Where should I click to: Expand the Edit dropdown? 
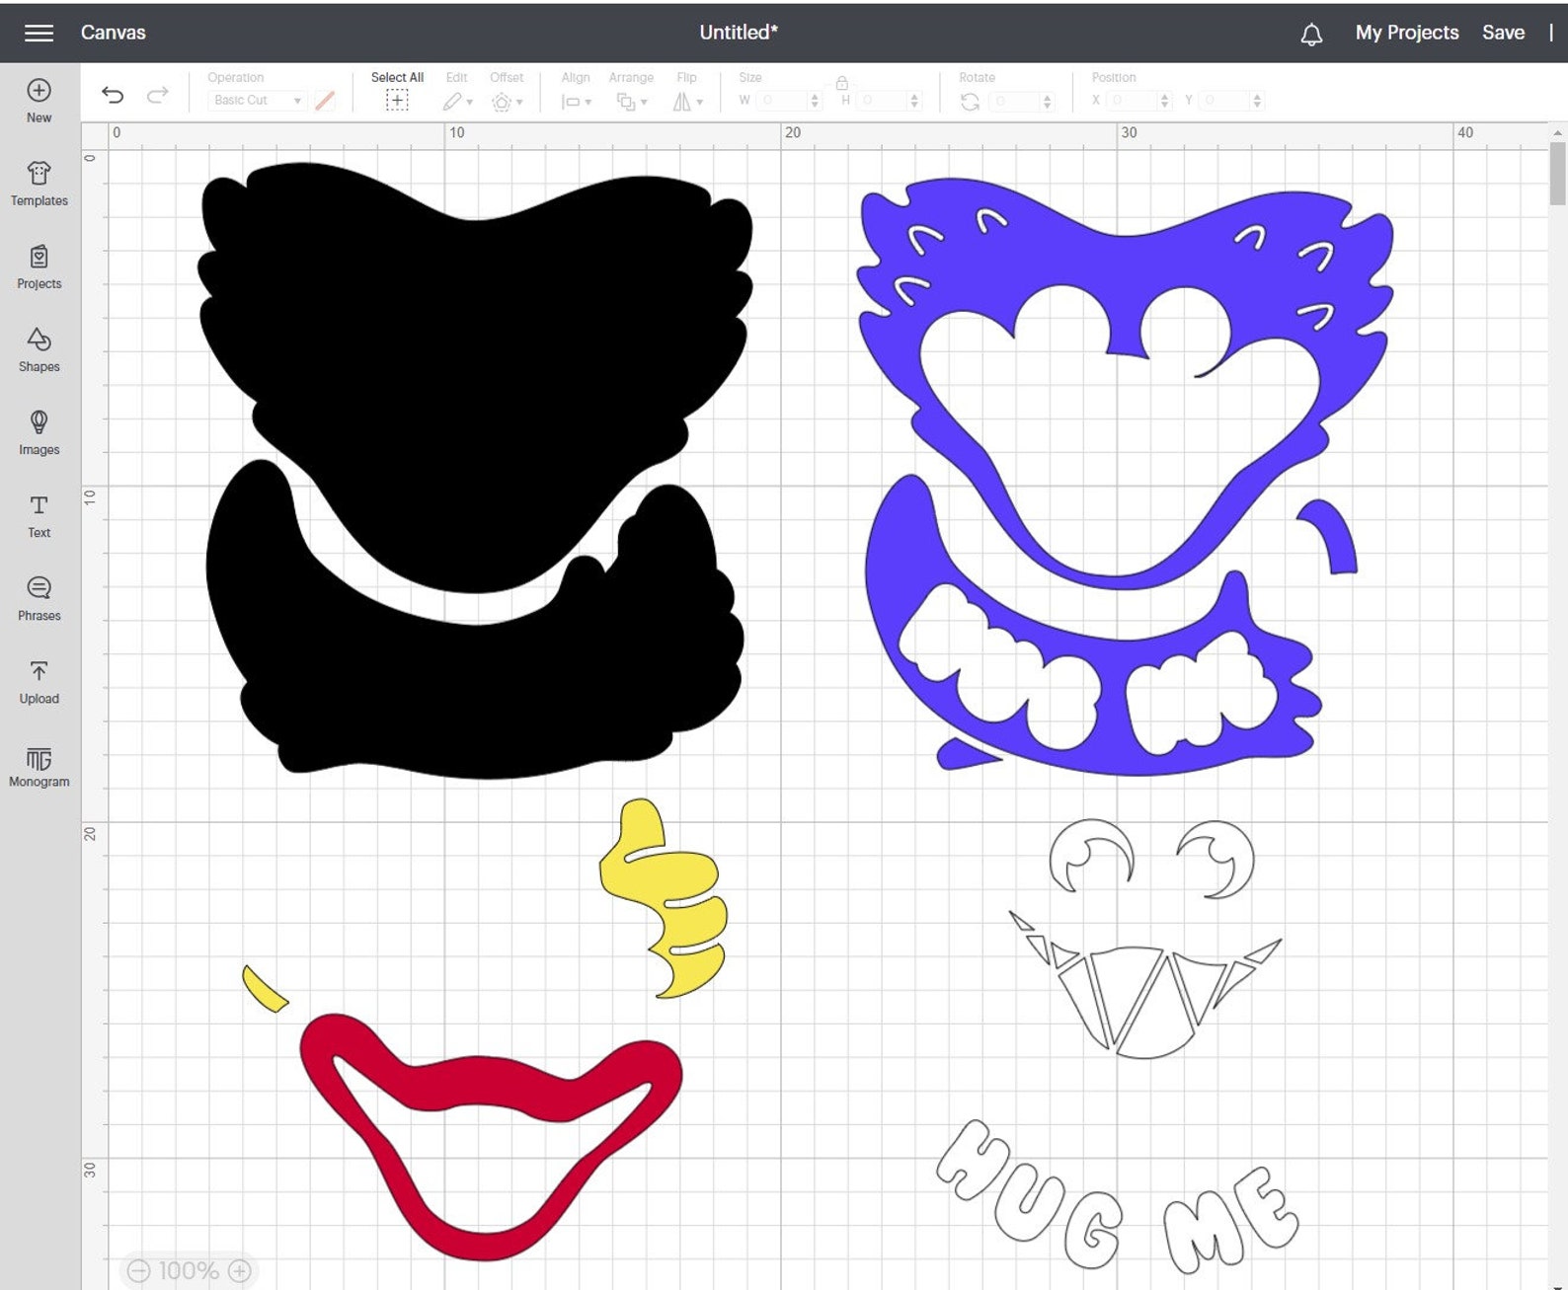coord(457,101)
